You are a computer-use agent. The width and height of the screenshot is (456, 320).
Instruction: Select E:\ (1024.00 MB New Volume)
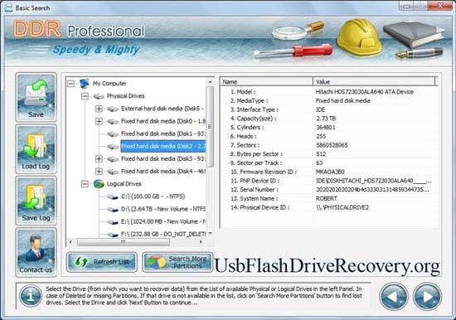point(163,221)
